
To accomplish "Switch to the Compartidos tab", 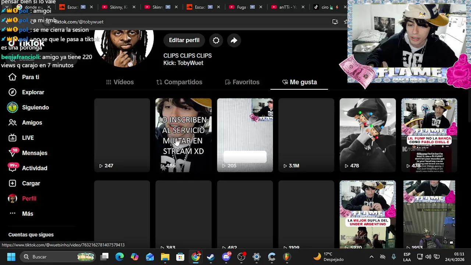I will (x=179, y=82).
